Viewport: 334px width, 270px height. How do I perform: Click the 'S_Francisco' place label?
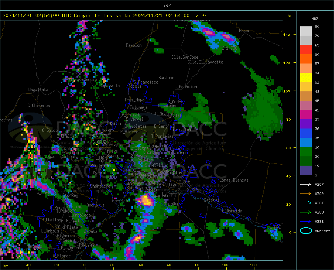pyautogui.click(x=146, y=82)
